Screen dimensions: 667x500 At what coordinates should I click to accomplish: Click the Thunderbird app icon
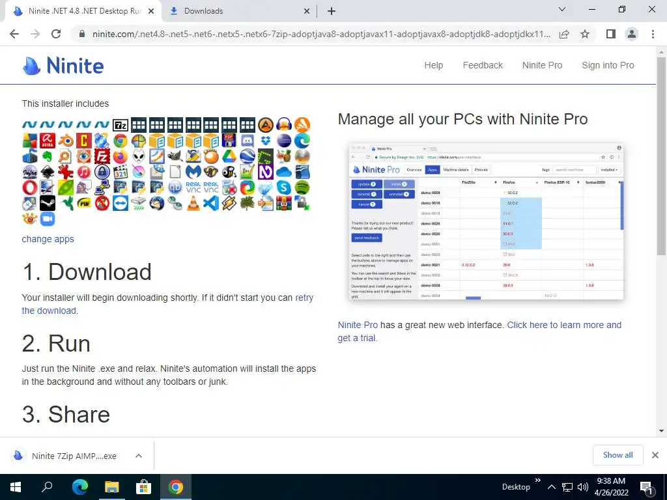[x=156, y=203]
